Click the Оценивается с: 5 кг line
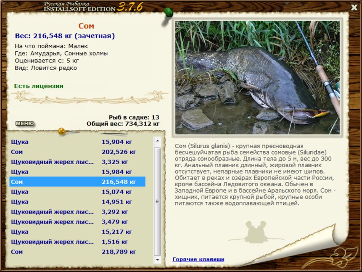Screen dimensions: 362x272 47,61
